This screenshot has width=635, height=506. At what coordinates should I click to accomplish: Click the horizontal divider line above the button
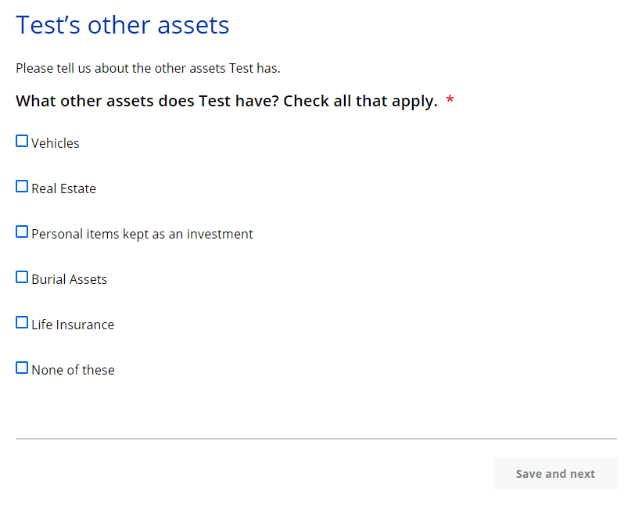[316, 439]
